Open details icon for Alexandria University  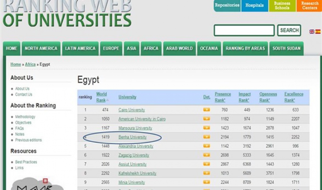point(206,146)
